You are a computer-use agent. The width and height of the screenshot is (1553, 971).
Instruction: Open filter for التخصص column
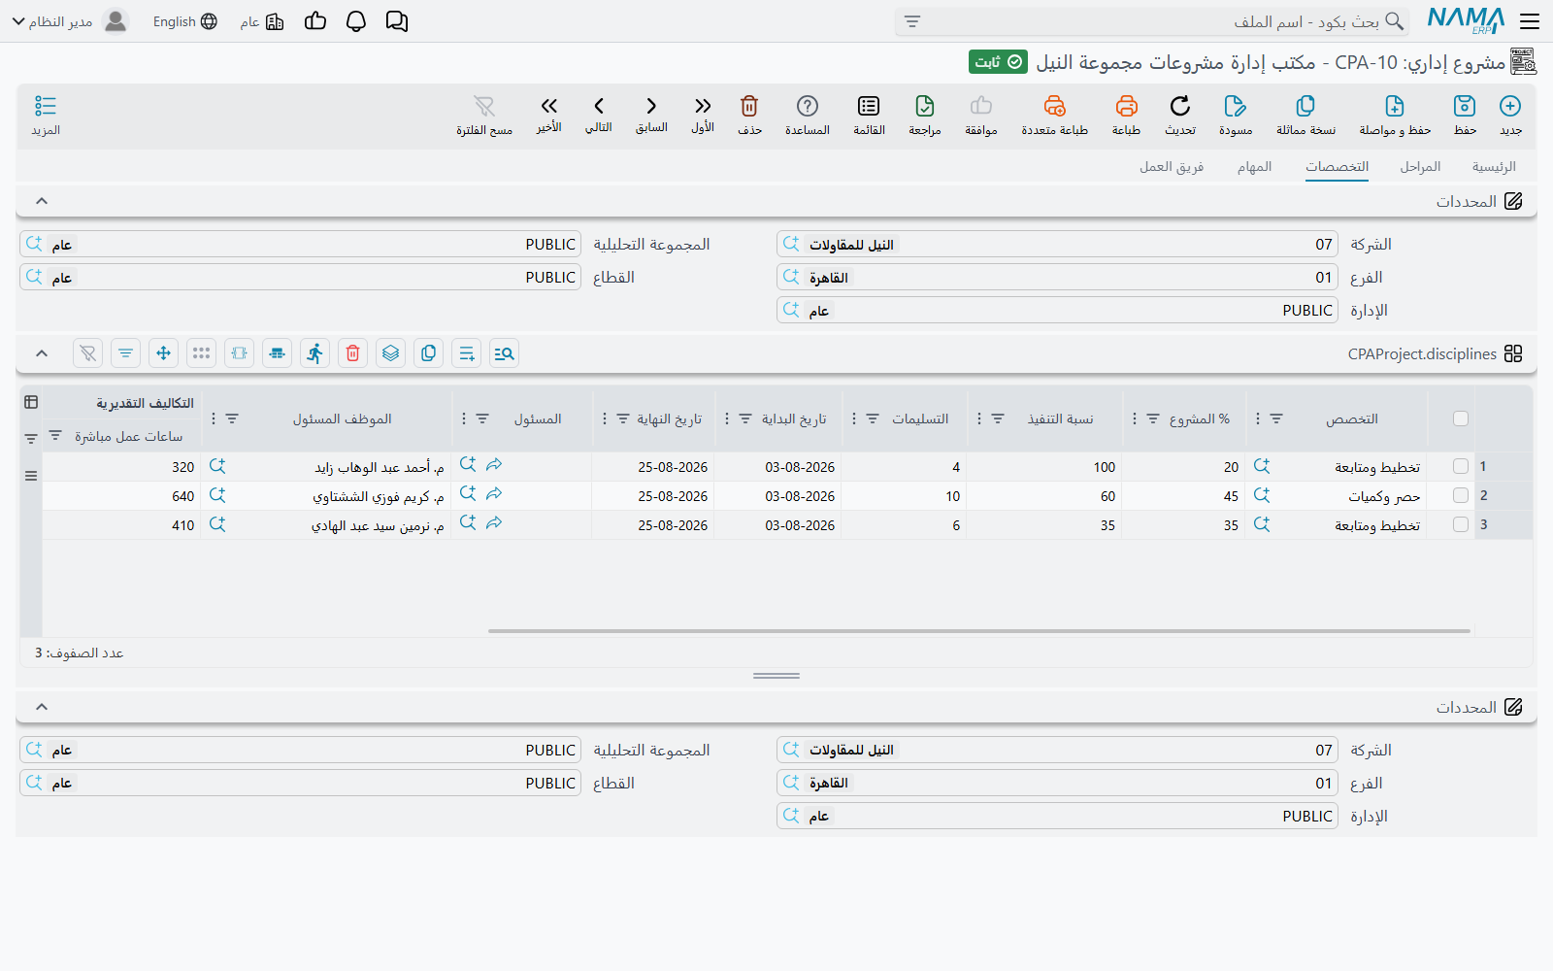(x=1276, y=419)
